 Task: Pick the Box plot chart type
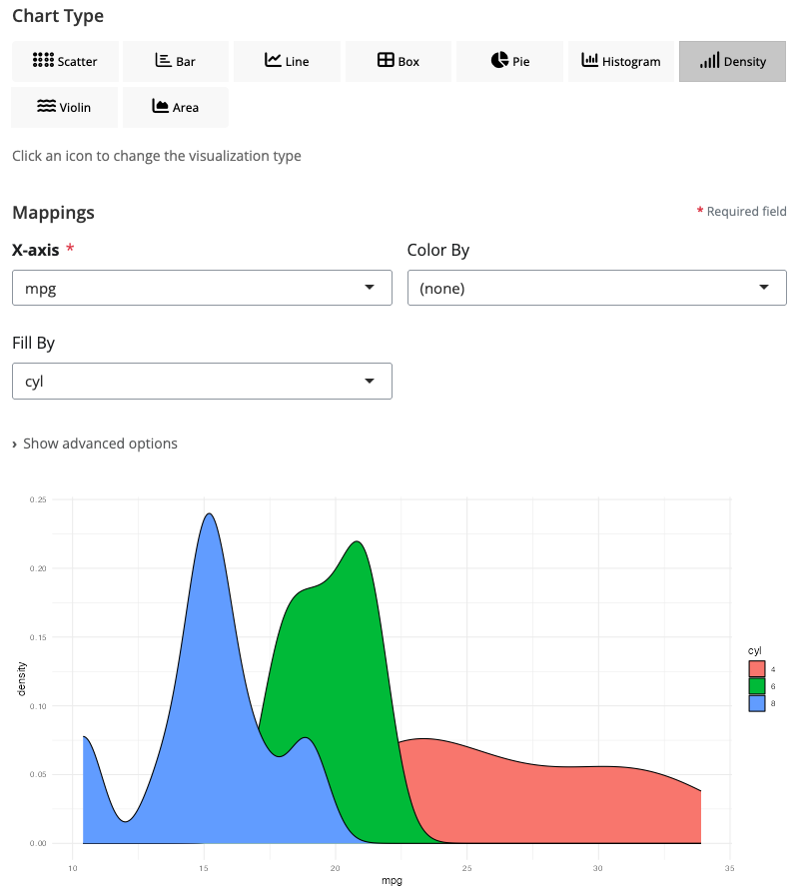coord(398,61)
